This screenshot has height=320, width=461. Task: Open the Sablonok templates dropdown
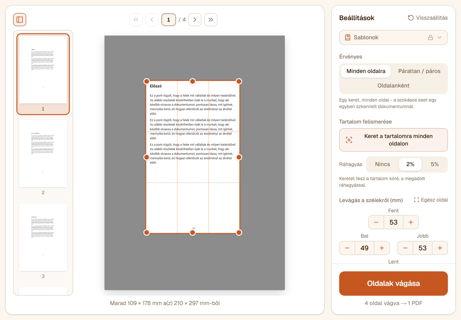pos(393,37)
